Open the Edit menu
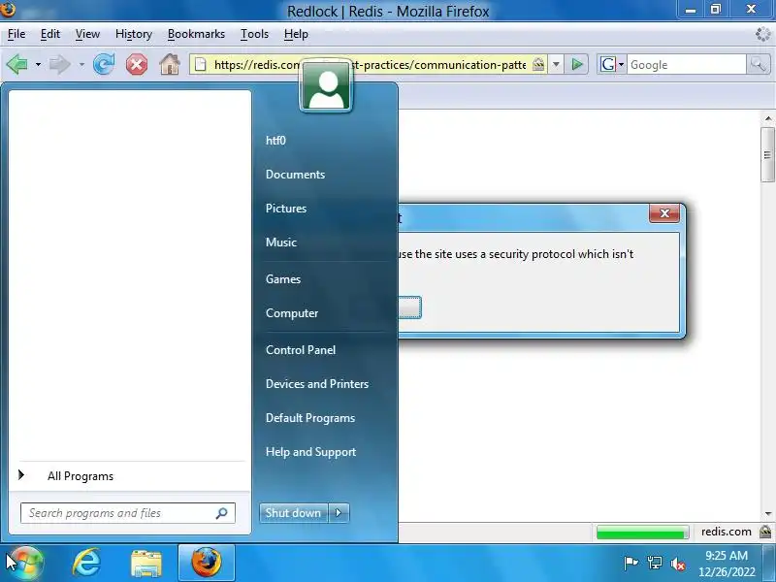Viewport: 776px width, 582px height. pyautogui.click(x=50, y=34)
